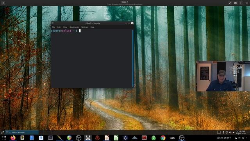
Task: Click the Konsole vertical scrollbar
Action: tap(133, 58)
